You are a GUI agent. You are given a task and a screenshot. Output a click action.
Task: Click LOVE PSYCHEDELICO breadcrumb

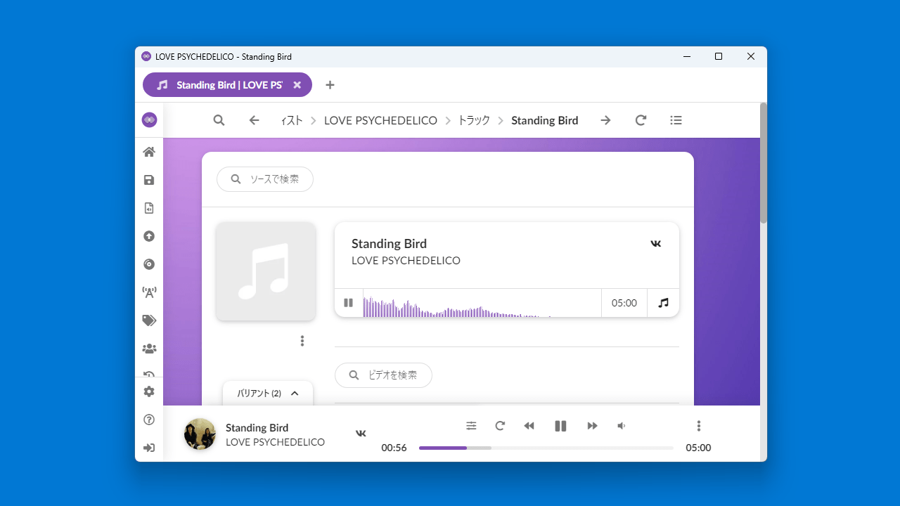click(x=380, y=120)
